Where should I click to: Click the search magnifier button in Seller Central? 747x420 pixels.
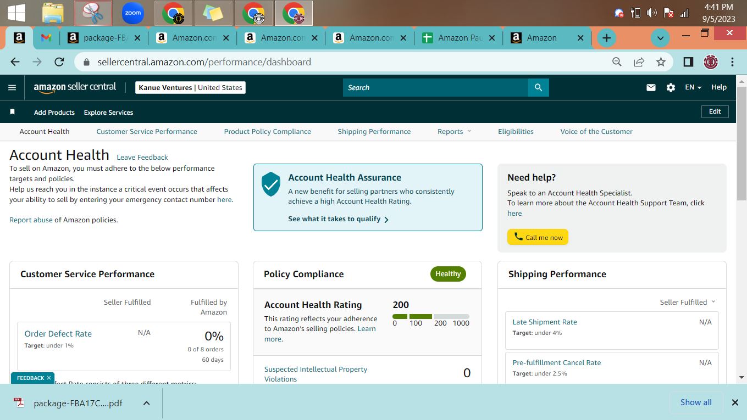(539, 87)
